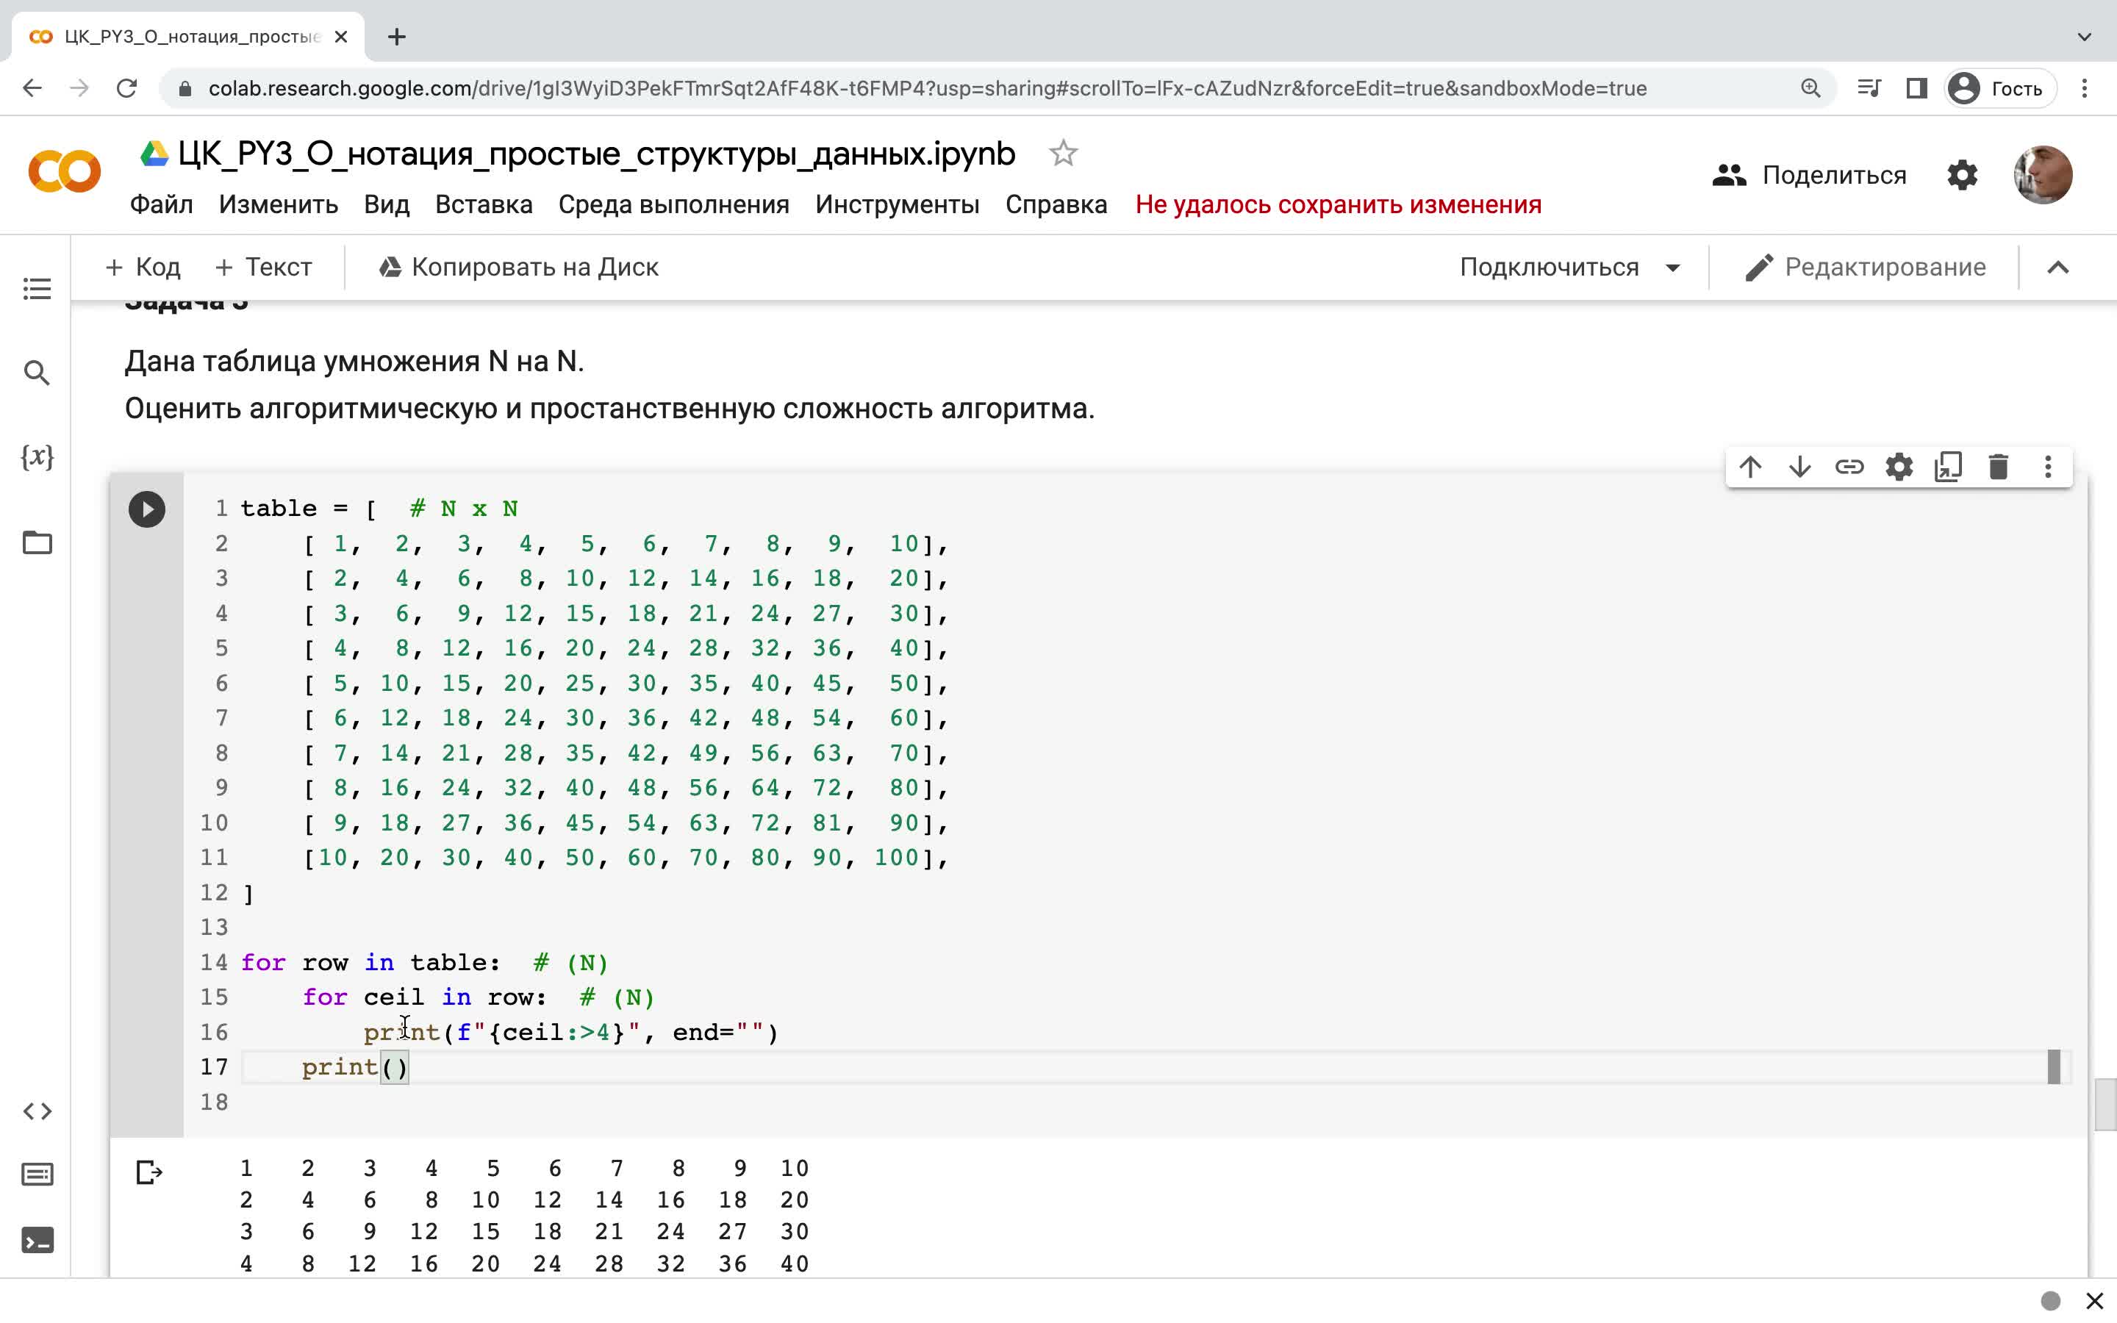Open the Вид menu
The image size is (2117, 1323).
(x=387, y=205)
